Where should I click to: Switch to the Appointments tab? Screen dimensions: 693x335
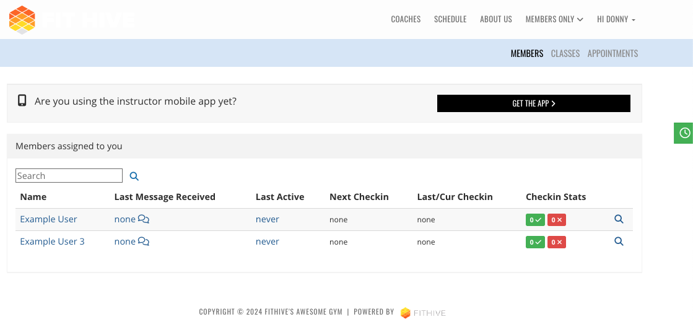[612, 53]
